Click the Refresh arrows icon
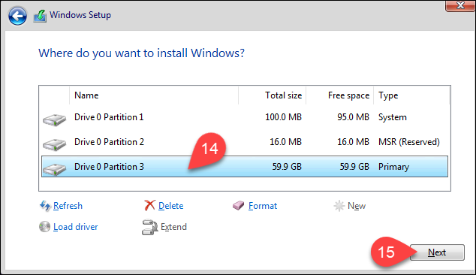 [45, 206]
